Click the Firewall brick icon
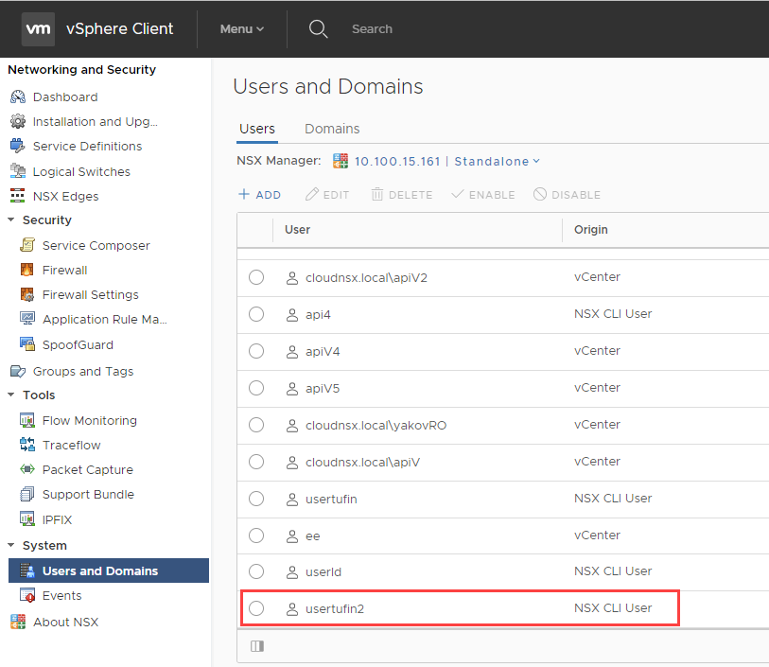Screen dimensions: 769x667 point(27,270)
